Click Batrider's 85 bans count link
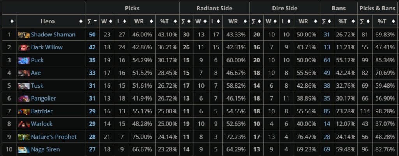This screenshot has width=399, height=156. 326,111
